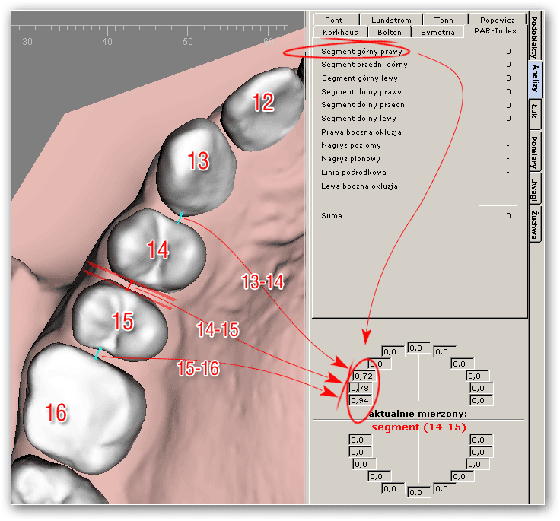560x521 pixels.
Task: Open the Bolton analysis tab
Action: click(x=390, y=32)
